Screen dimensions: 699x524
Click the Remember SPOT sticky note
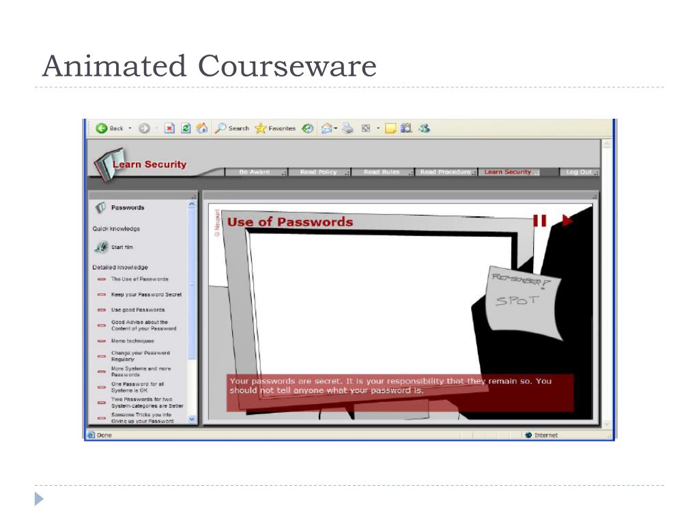(x=524, y=303)
